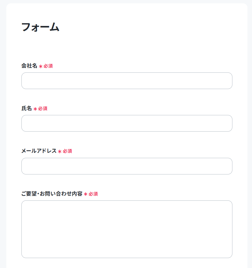This screenshot has width=252, height=268.
Task: Click the 必須 text next to 氏名
Action: (x=43, y=109)
